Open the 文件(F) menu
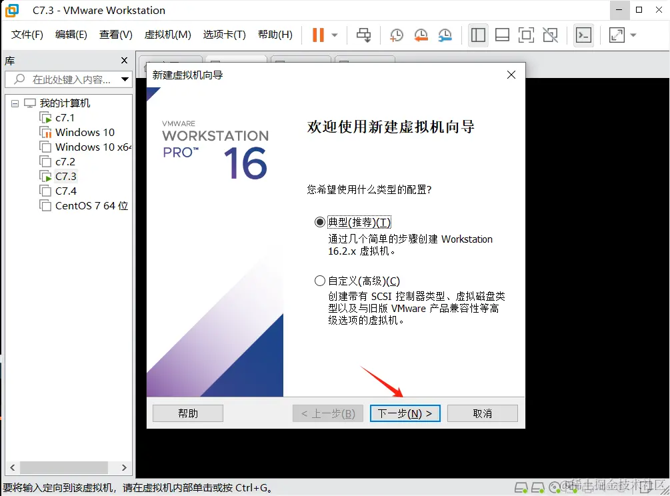 coord(27,35)
